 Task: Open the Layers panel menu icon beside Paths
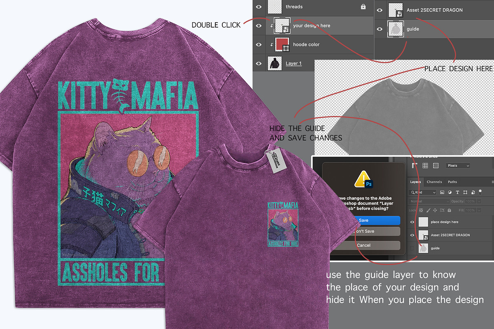click(x=493, y=182)
